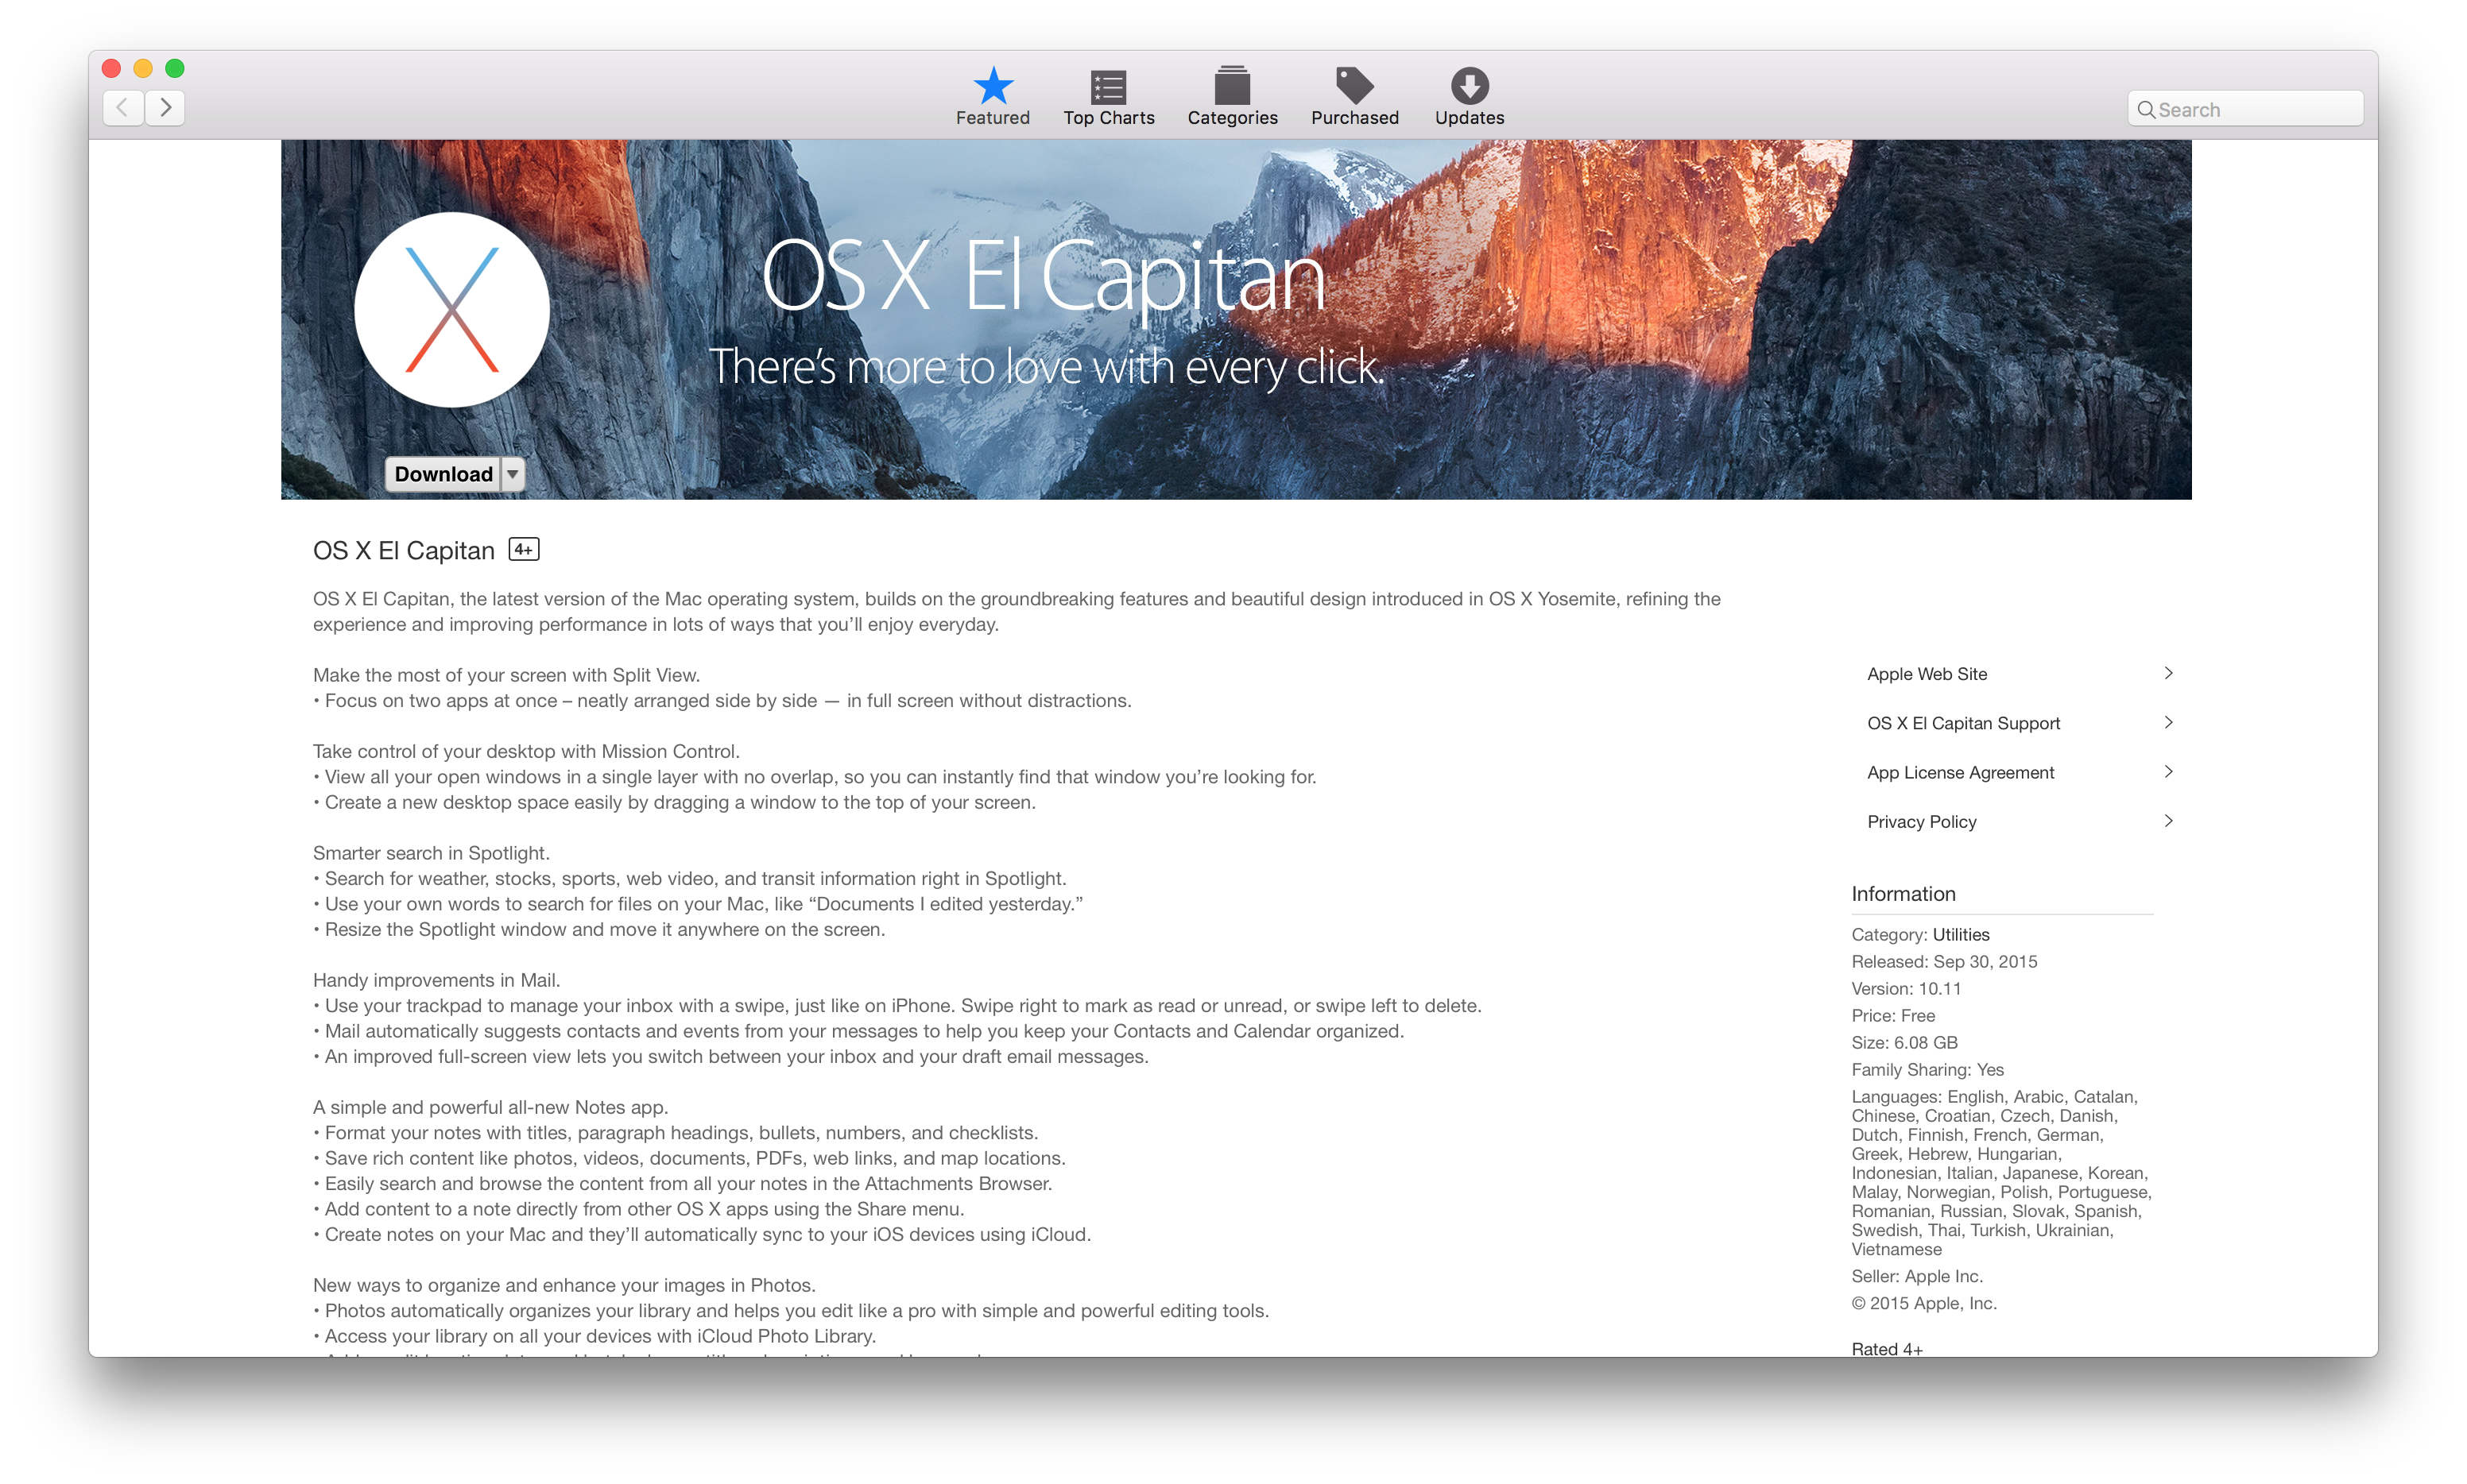Click 'There's more to love with every click.' tagline

[x=1047, y=366]
